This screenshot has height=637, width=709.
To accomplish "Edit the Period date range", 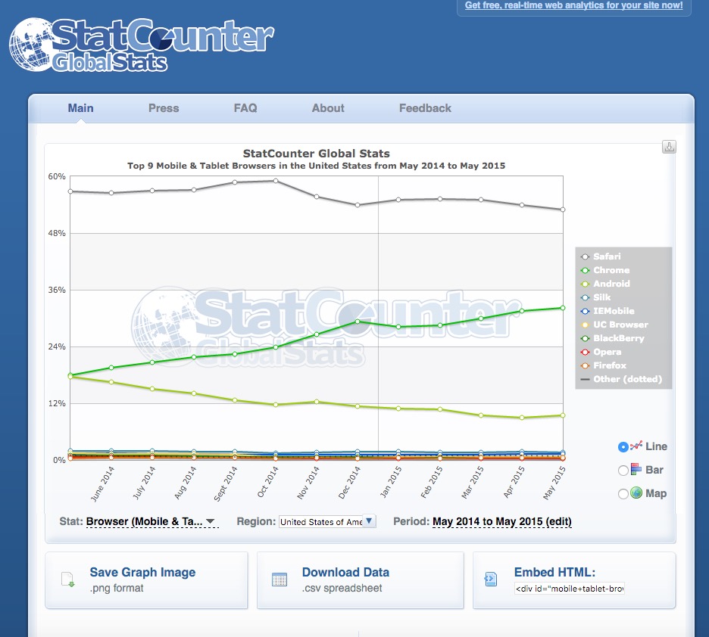I will [502, 521].
